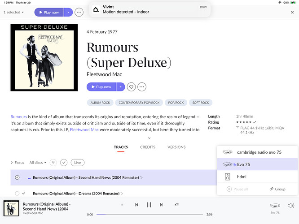Open the Fleetwood Mac artist name

[x=104, y=74]
